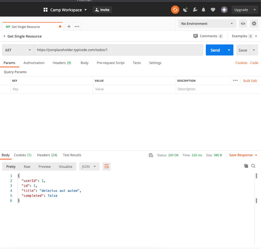Open query params column options dots
The width and height of the screenshot is (261, 249).
tap(235, 80)
